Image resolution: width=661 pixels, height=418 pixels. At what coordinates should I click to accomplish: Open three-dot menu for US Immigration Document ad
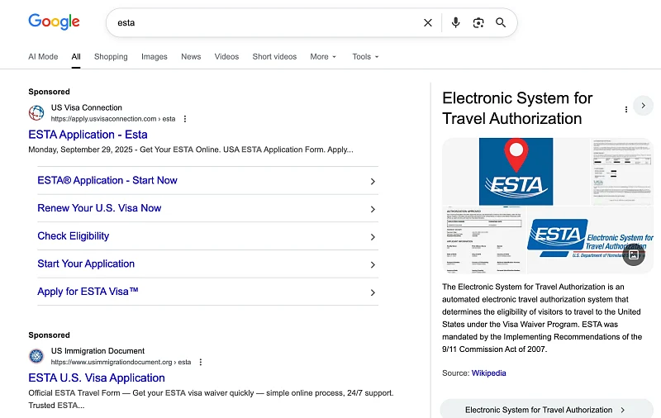[x=201, y=362]
